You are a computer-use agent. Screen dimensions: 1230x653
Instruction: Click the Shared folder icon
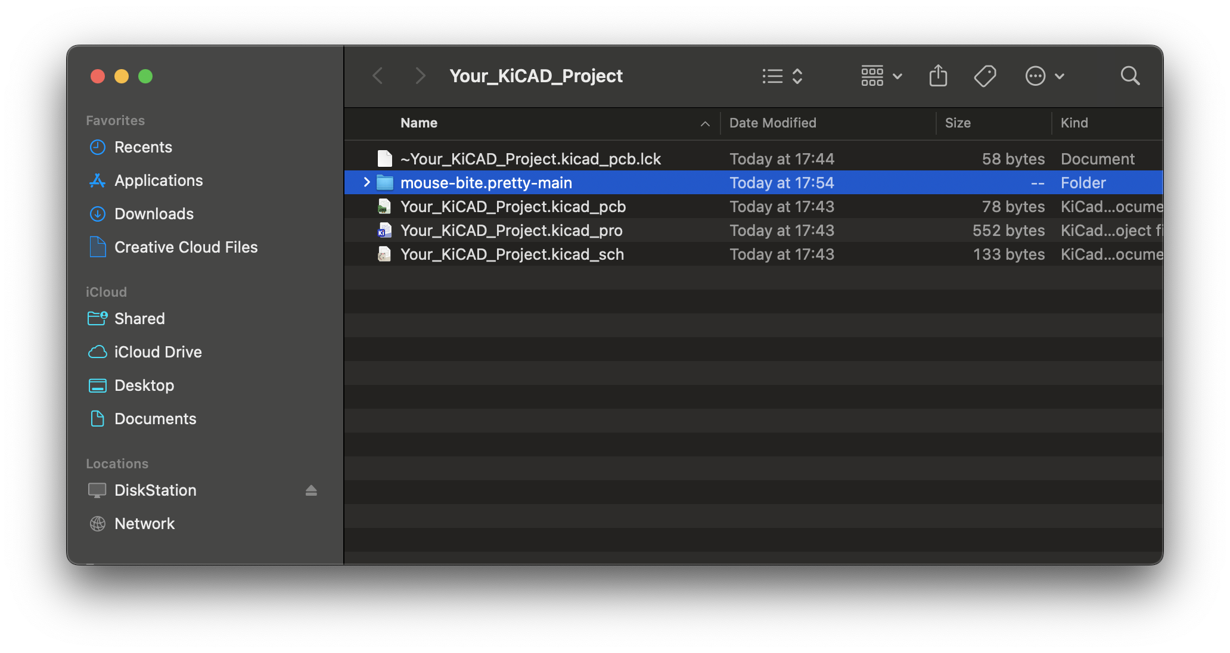(97, 318)
